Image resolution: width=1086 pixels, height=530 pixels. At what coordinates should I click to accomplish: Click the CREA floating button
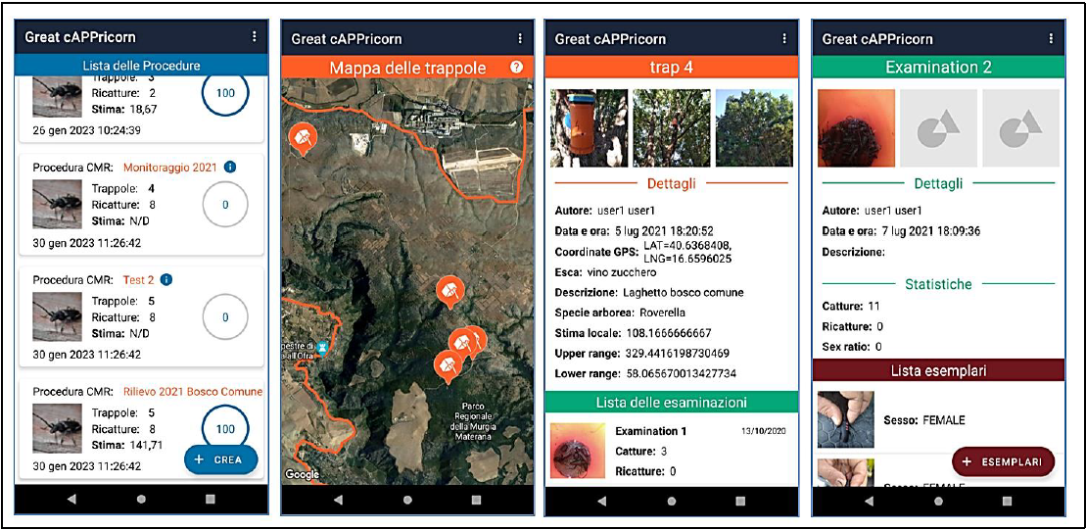(221, 460)
